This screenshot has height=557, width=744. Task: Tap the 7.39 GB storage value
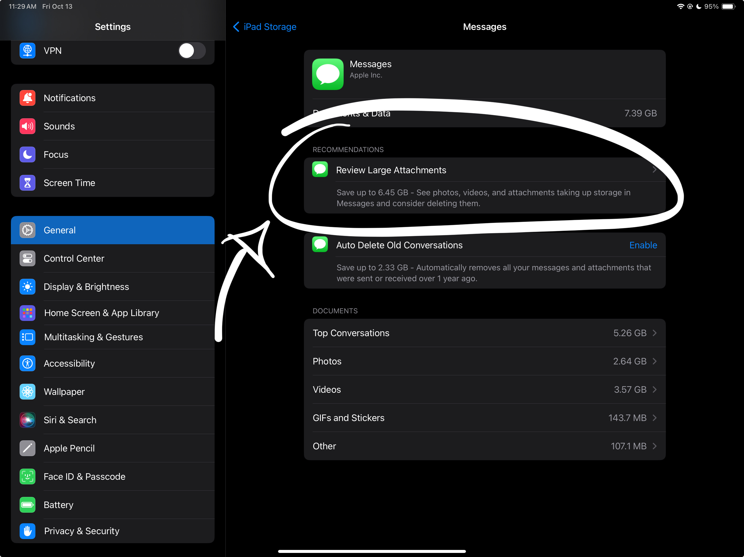[641, 113]
